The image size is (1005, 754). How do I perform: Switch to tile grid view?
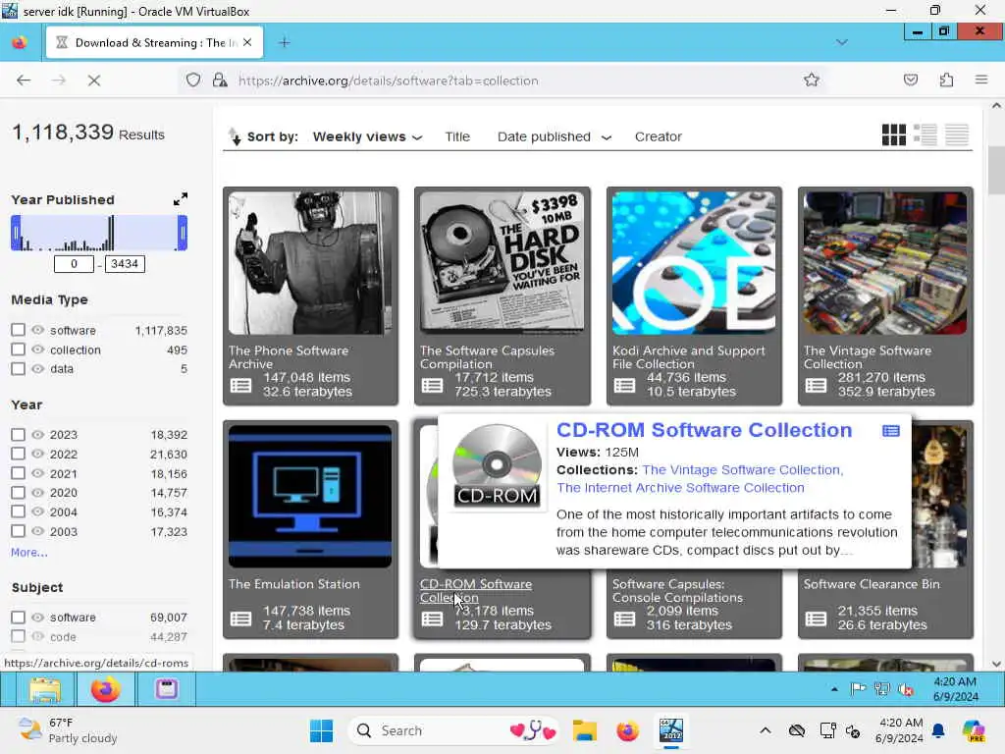point(893,135)
